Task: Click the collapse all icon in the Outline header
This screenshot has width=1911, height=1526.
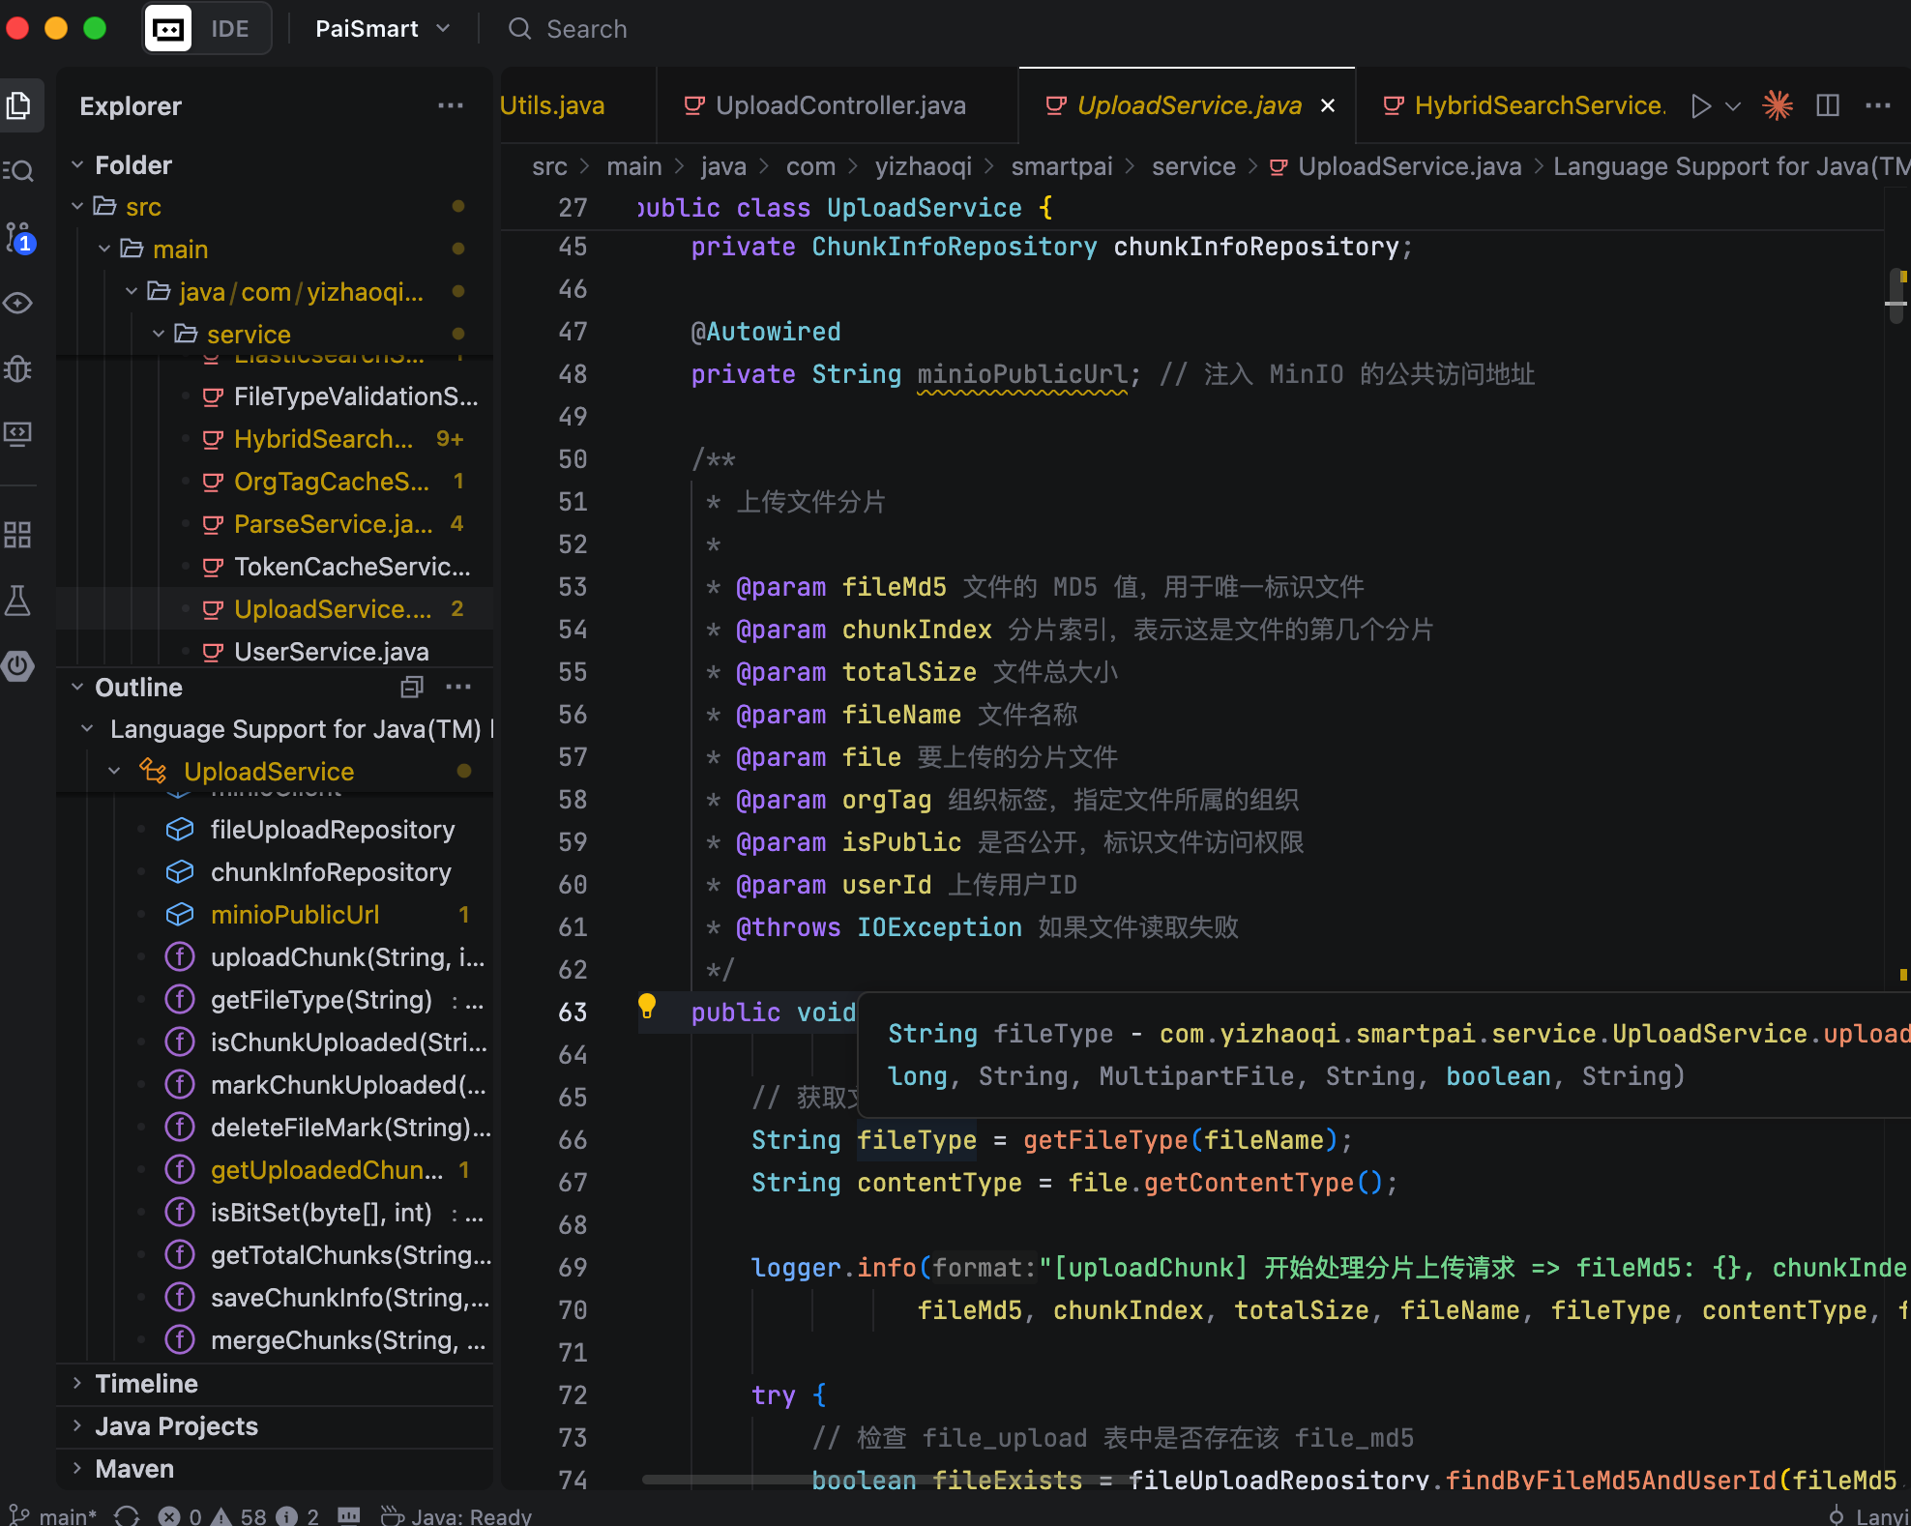Action: point(412,688)
